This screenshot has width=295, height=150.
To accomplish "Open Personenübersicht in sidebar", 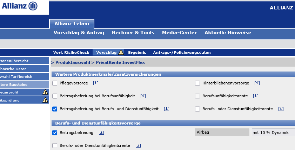I will tap(25, 61).
